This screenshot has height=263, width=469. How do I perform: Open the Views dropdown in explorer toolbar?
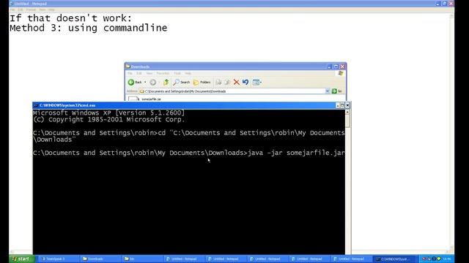pyautogui.click(x=257, y=83)
